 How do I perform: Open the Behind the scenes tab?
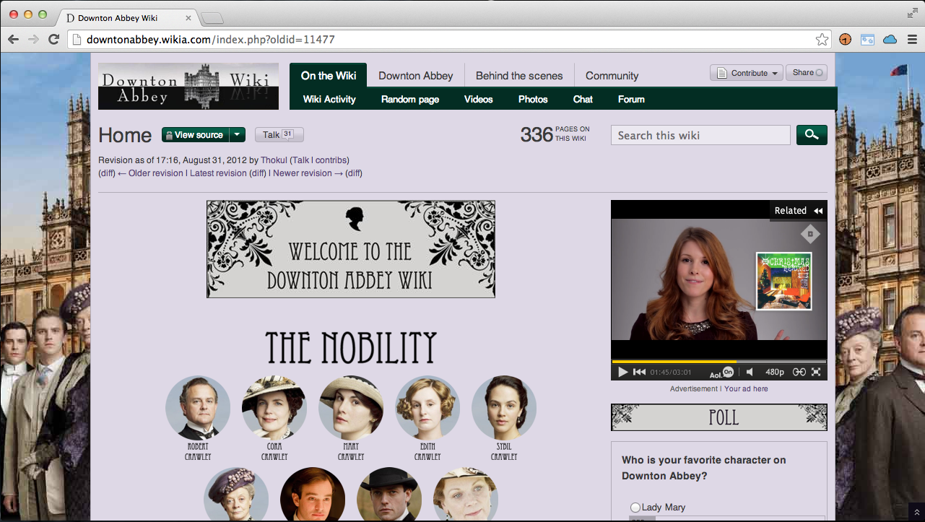[x=519, y=75]
